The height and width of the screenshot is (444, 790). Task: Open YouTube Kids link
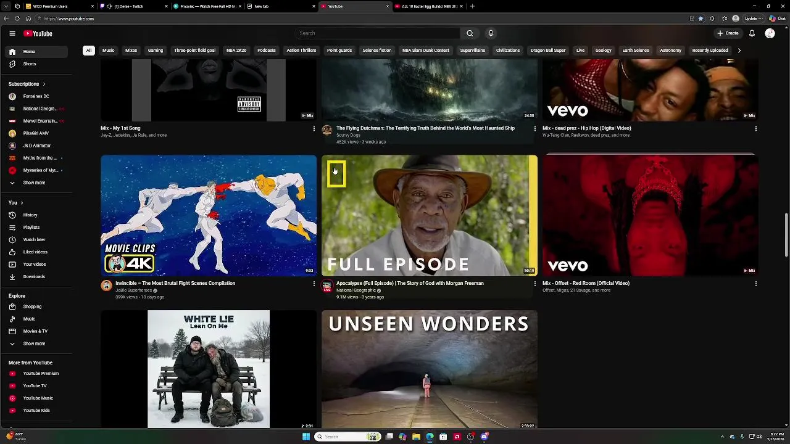(37, 411)
